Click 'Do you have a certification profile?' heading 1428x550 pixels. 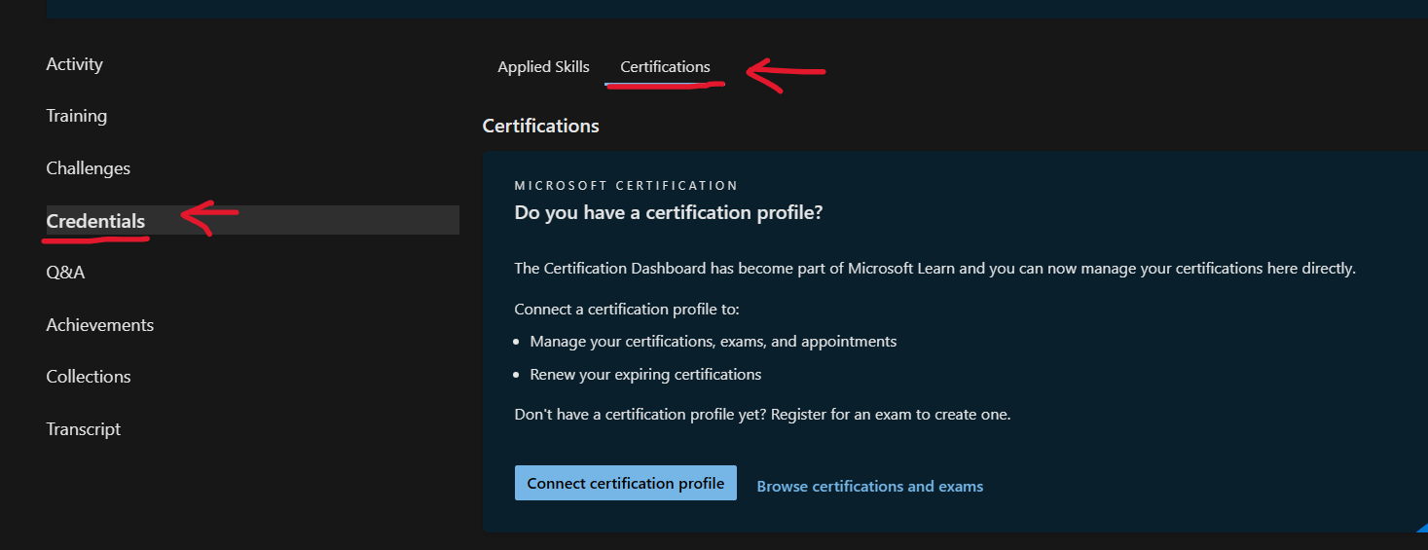(x=669, y=212)
